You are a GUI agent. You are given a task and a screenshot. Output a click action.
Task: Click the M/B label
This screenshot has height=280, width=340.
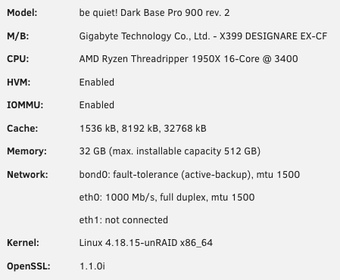(18, 36)
